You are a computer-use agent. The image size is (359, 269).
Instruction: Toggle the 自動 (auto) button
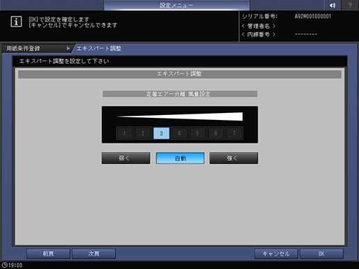[180, 158]
